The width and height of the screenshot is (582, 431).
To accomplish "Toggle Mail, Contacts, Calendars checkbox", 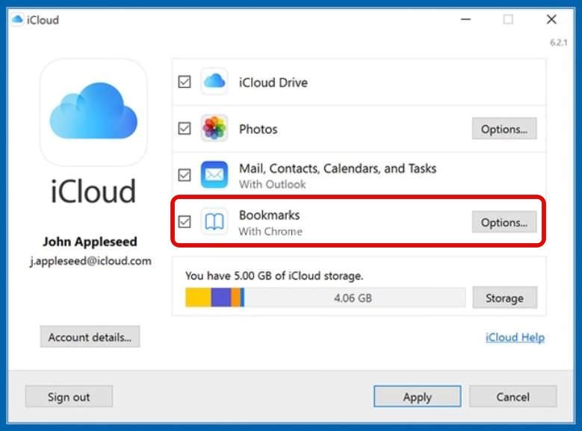I will [x=185, y=175].
